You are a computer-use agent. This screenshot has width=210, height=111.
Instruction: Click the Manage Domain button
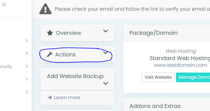[x=193, y=77]
